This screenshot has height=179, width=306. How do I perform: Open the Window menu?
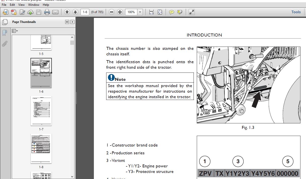pos(33,5)
